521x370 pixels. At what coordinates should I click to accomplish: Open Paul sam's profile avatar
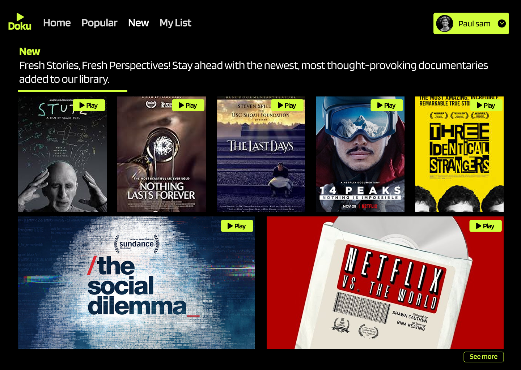click(445, 23)
